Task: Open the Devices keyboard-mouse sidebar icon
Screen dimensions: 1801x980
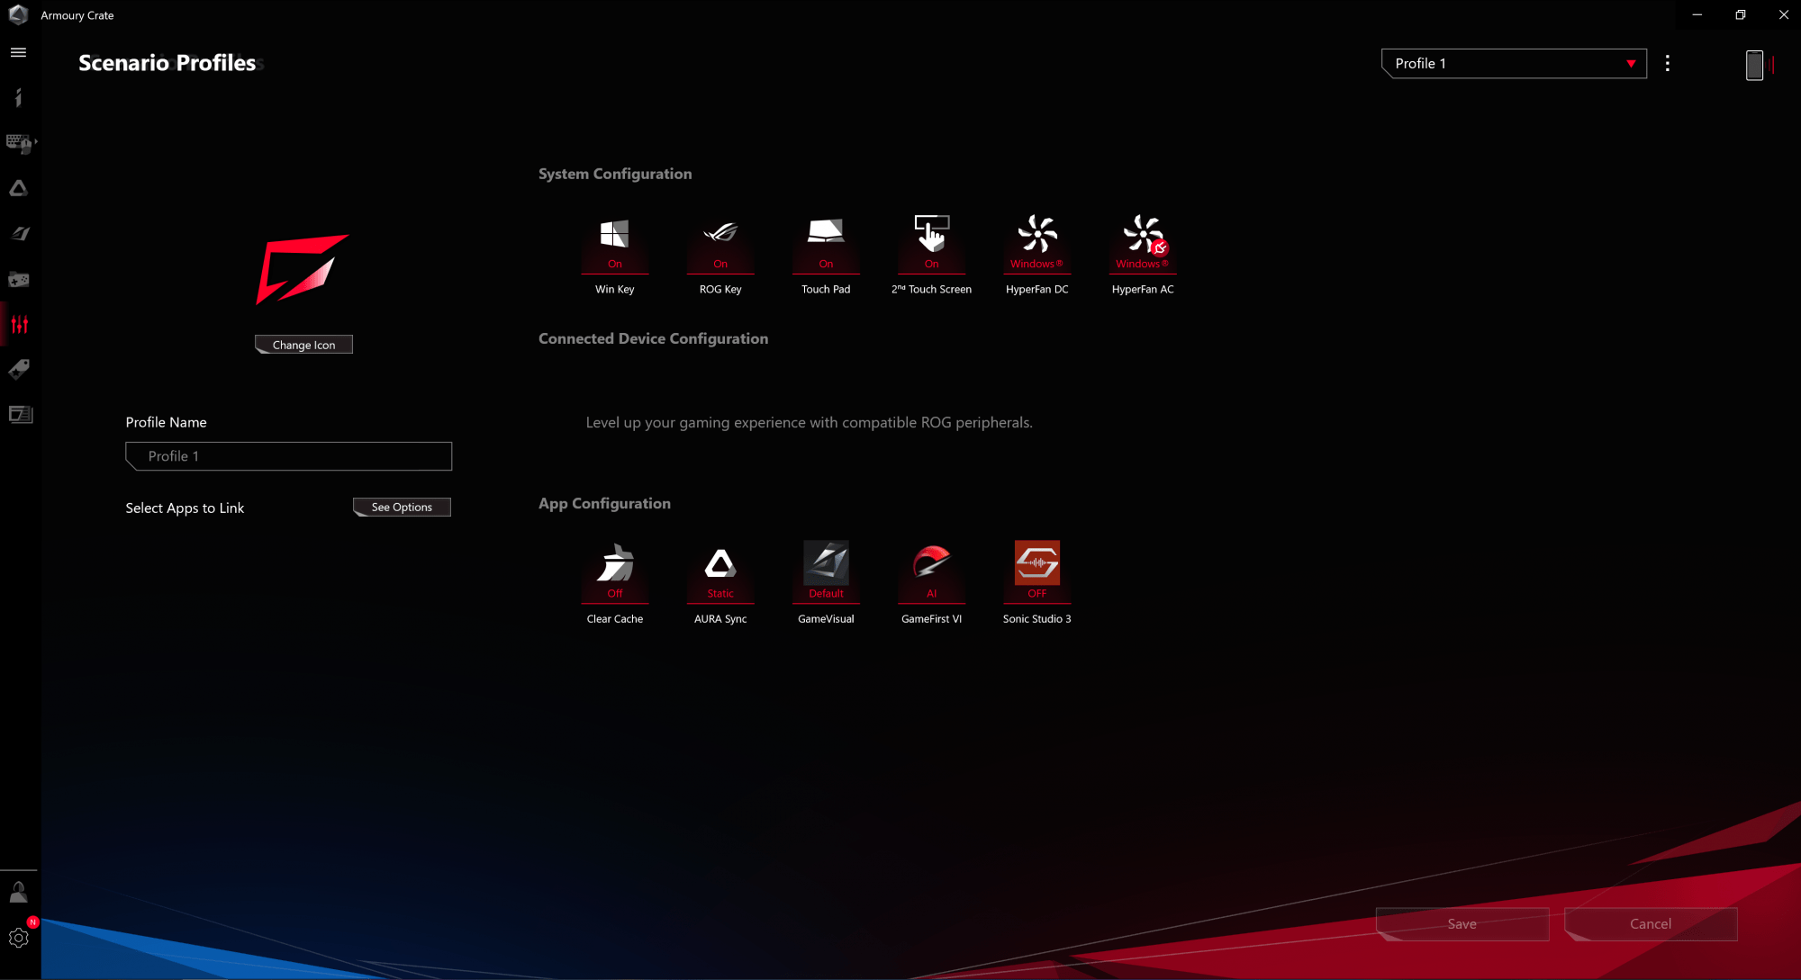Action: (19, 142)
